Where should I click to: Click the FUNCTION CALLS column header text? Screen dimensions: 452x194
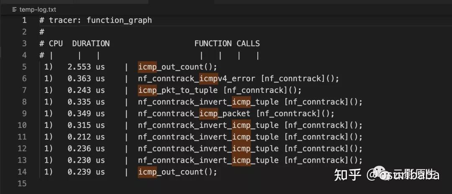(227, 43)
